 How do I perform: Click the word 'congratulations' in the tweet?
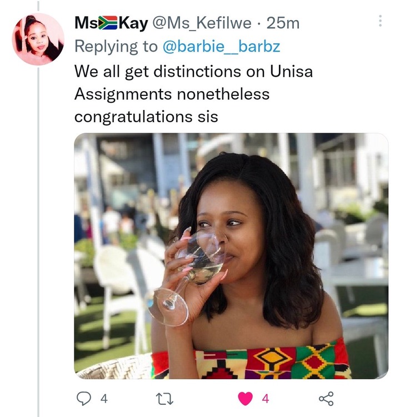coord(133,117)
